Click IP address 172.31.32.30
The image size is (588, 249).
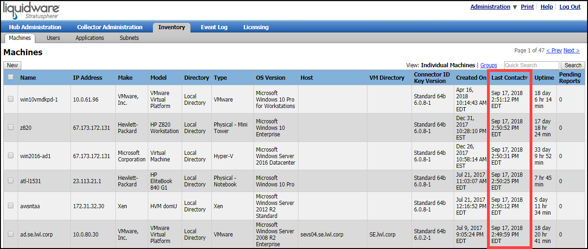(89, 206)
